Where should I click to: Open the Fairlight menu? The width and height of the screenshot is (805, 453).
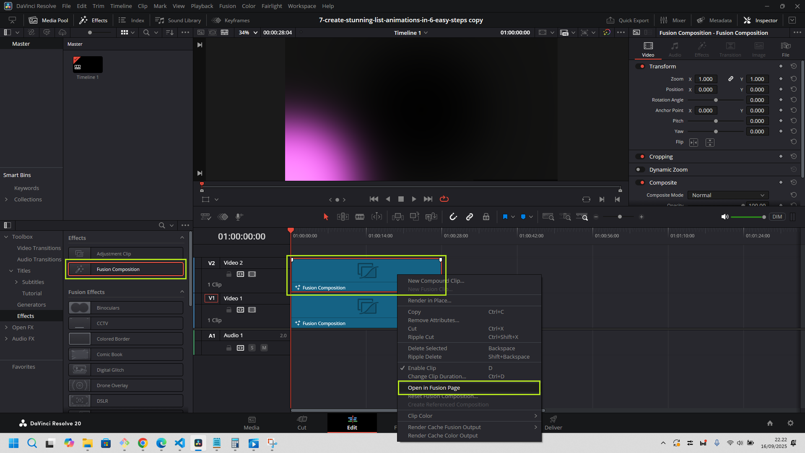272,6
